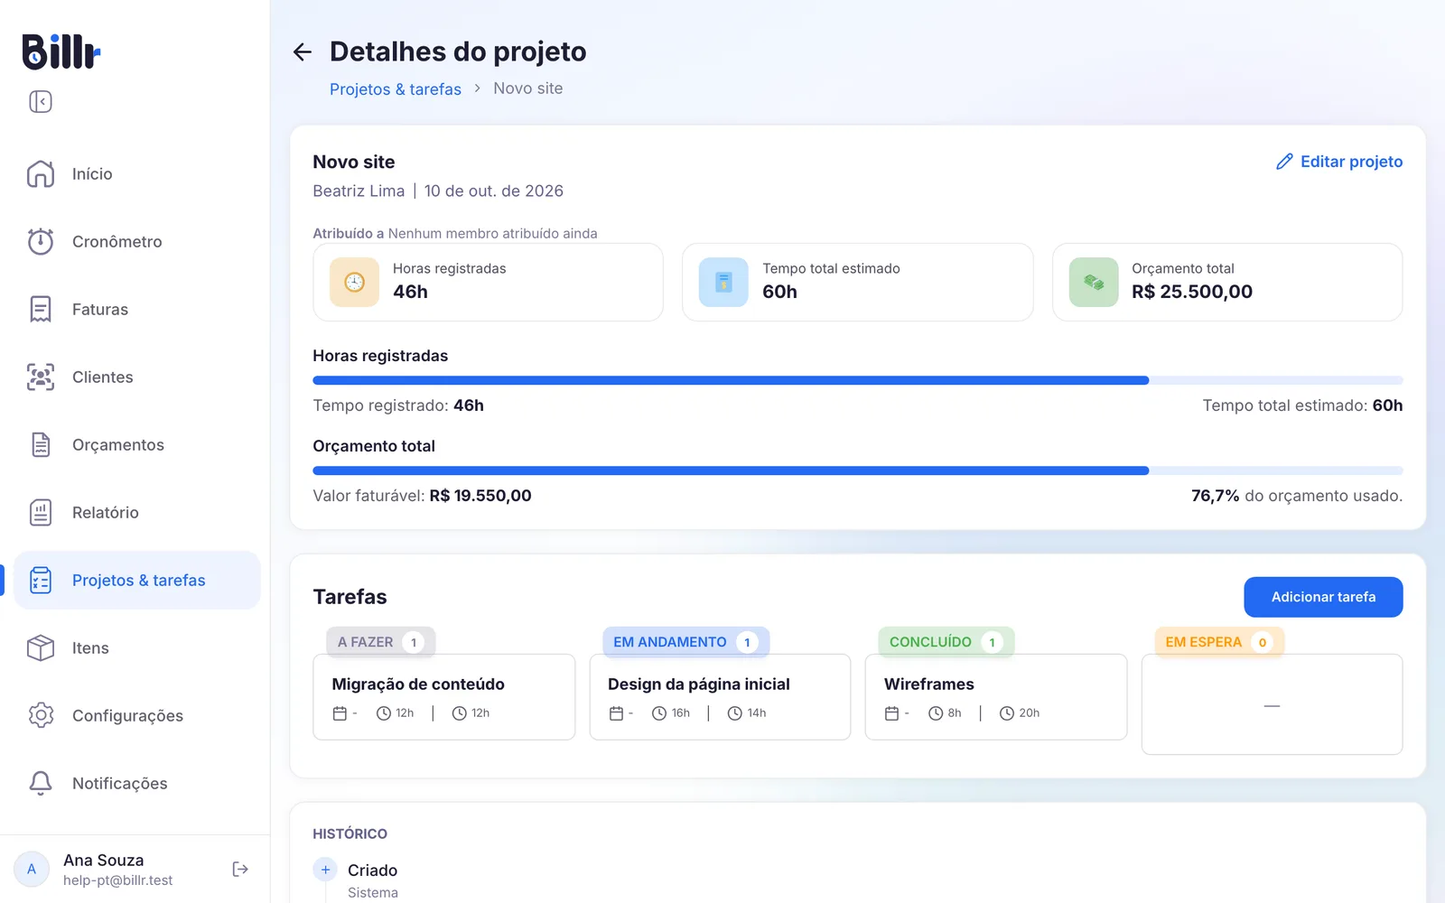Click the CONCLUÍDO column header
The width and height of the screenshot is (1445, 903).
click(946, 642)
